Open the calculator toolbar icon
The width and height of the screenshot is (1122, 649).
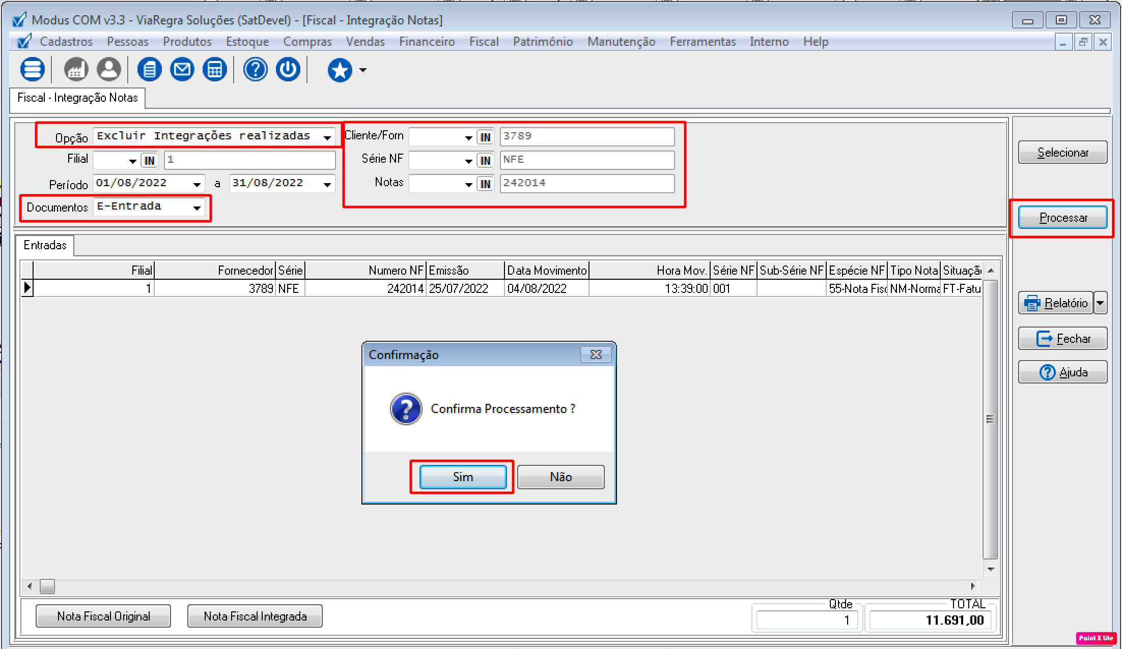click(214, 70)
